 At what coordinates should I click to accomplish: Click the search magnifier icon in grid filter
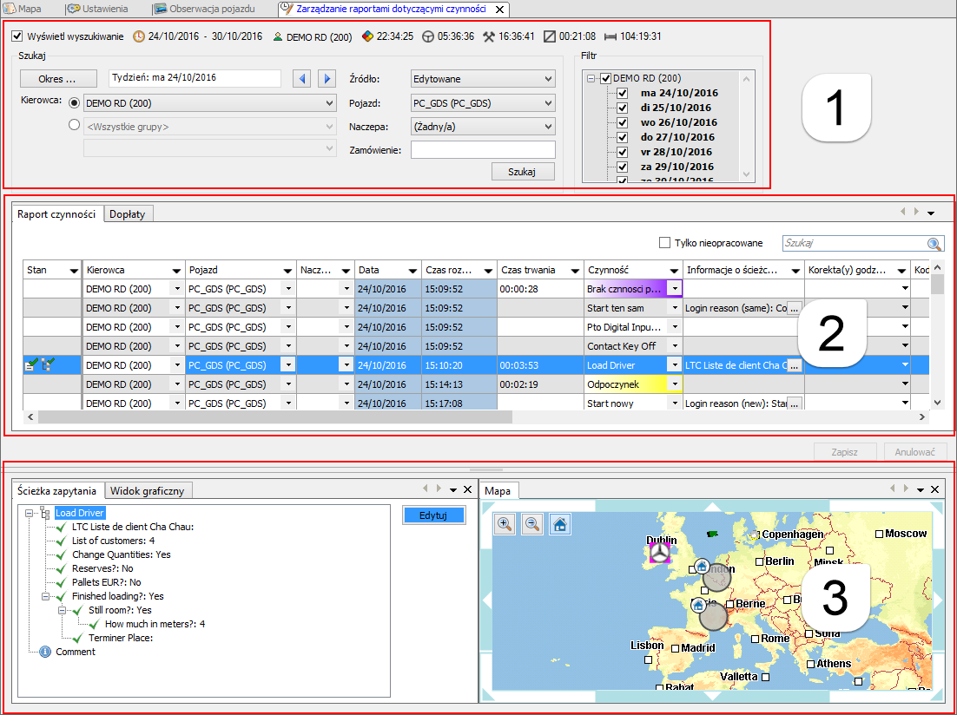click(x=934, y=245)
